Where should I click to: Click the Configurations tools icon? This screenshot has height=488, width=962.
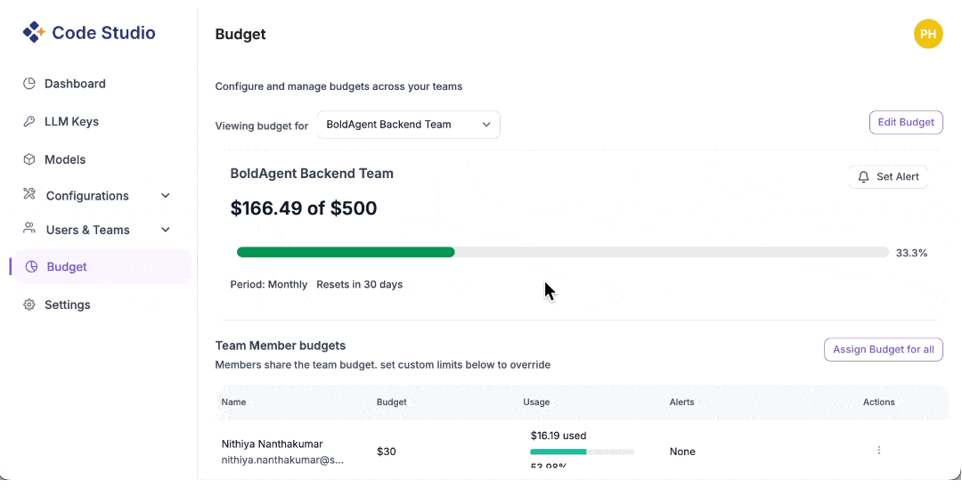point(29,194)
